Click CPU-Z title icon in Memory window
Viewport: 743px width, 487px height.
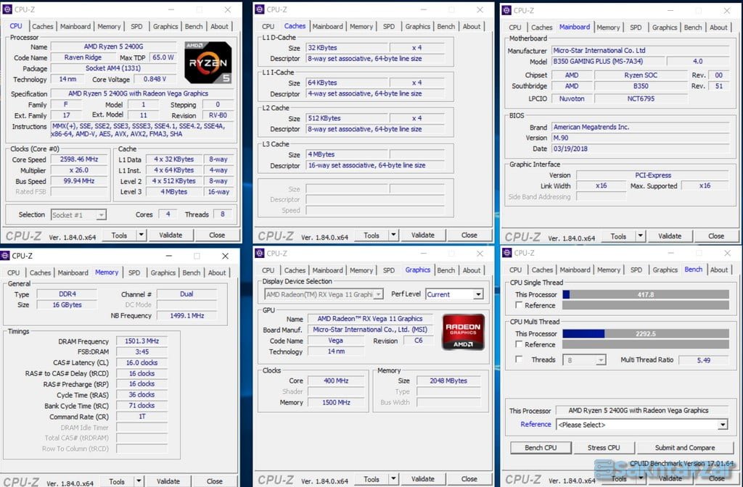(x=6, y=256)
